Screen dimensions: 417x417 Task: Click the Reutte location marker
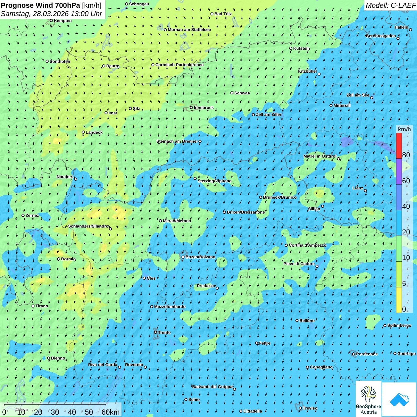[104, 66]
